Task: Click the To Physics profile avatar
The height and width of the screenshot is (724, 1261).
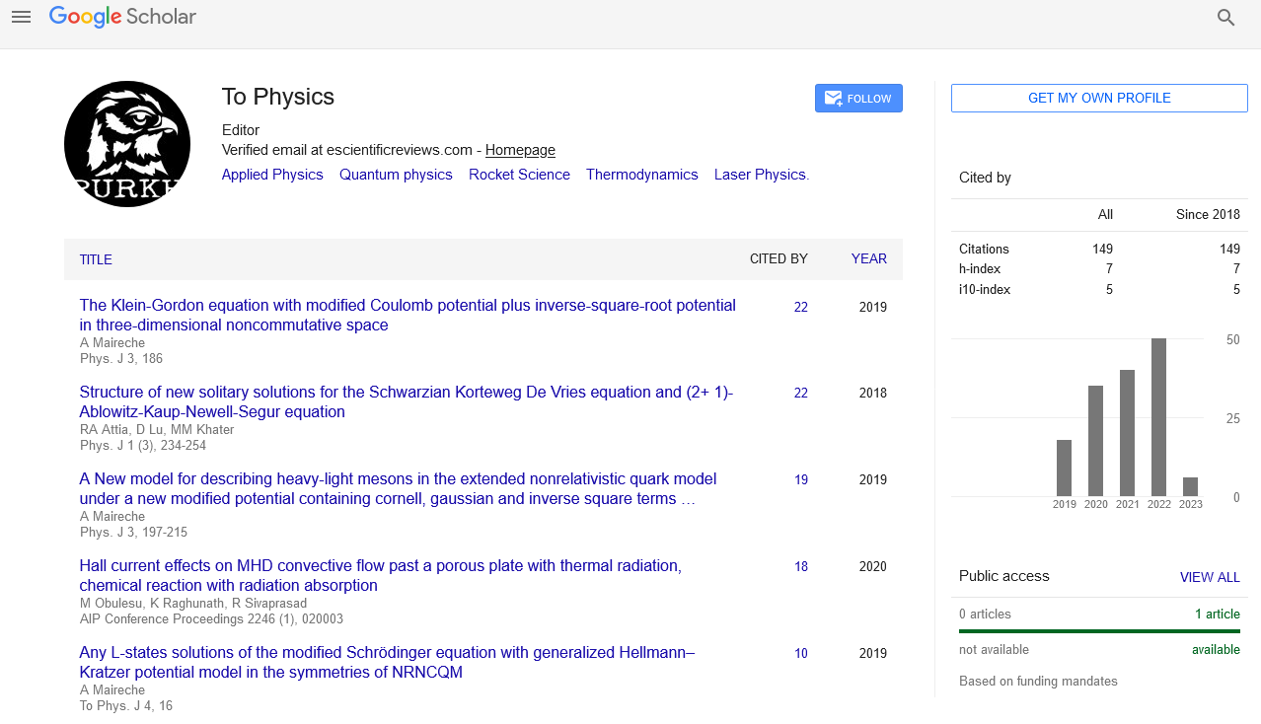Action: (x=127, y=144)
